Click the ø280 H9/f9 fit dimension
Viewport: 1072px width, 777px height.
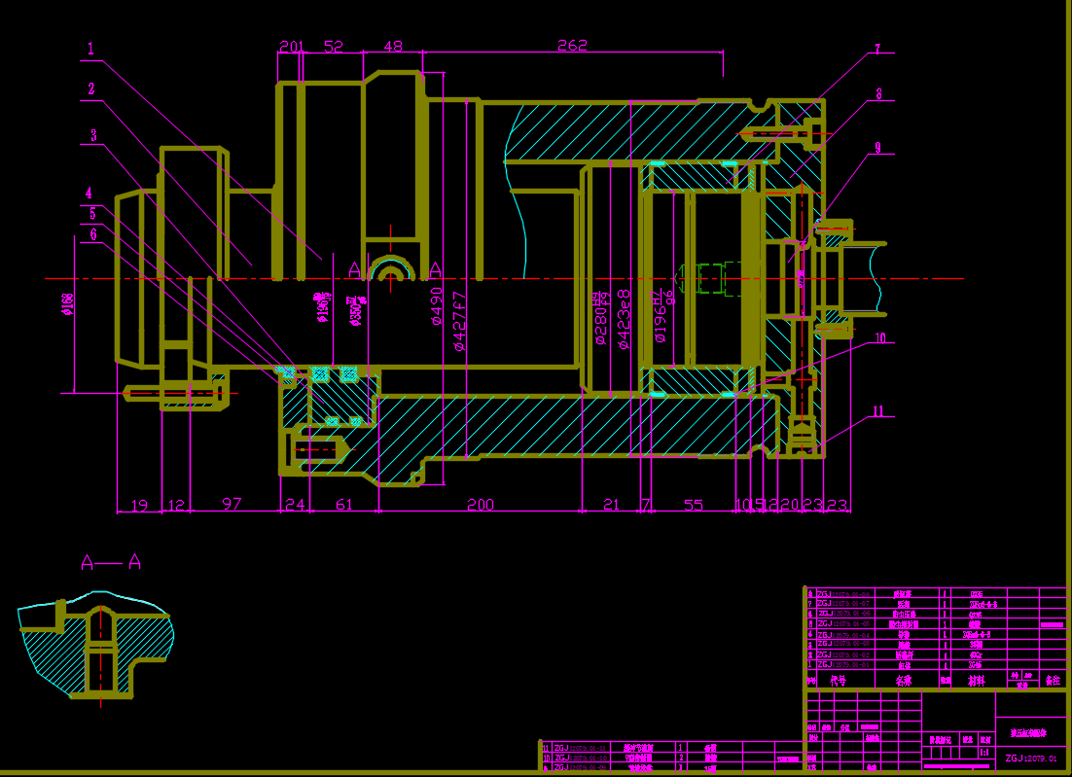601,318
